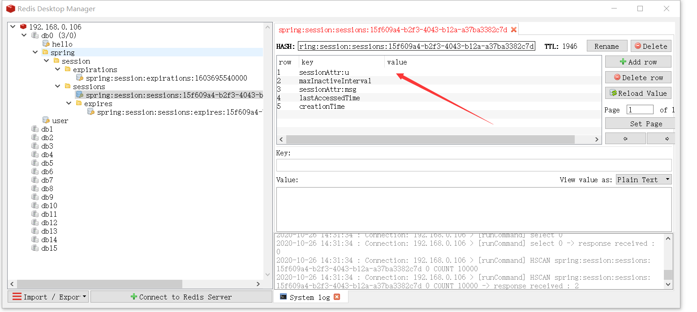This screenshot has height=312, width=697.
Task: Collapse the expirations folder
Action: tap(58, 69)
